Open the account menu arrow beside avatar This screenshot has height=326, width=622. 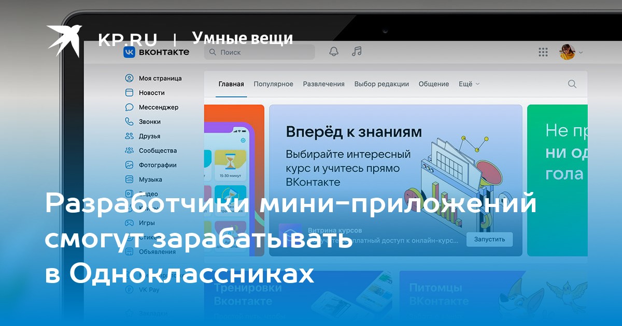point(581,53)
